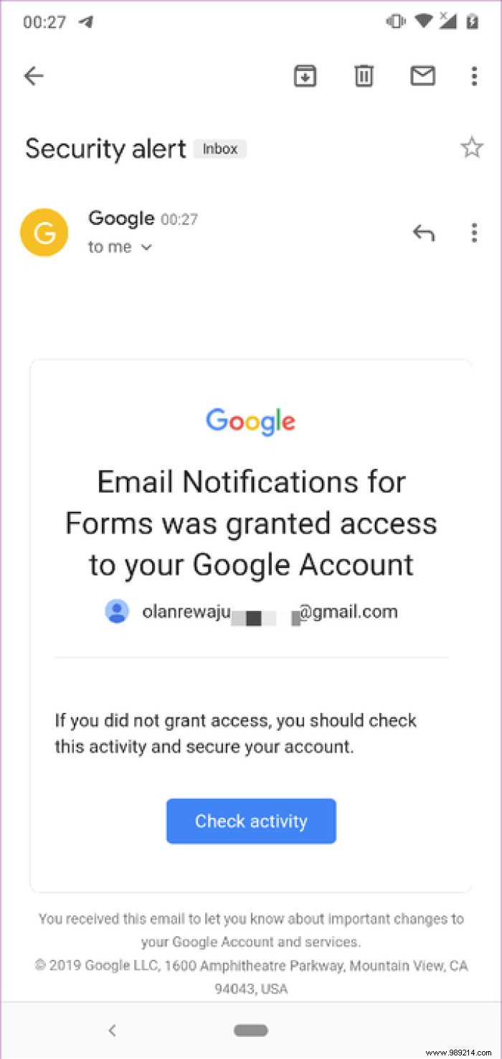Screen dimensions: 502x1059
Task: Delete this email using the trash icon
Action: [364, 75]
